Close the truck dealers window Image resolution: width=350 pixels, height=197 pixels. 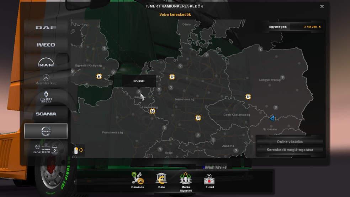[322, 6]
